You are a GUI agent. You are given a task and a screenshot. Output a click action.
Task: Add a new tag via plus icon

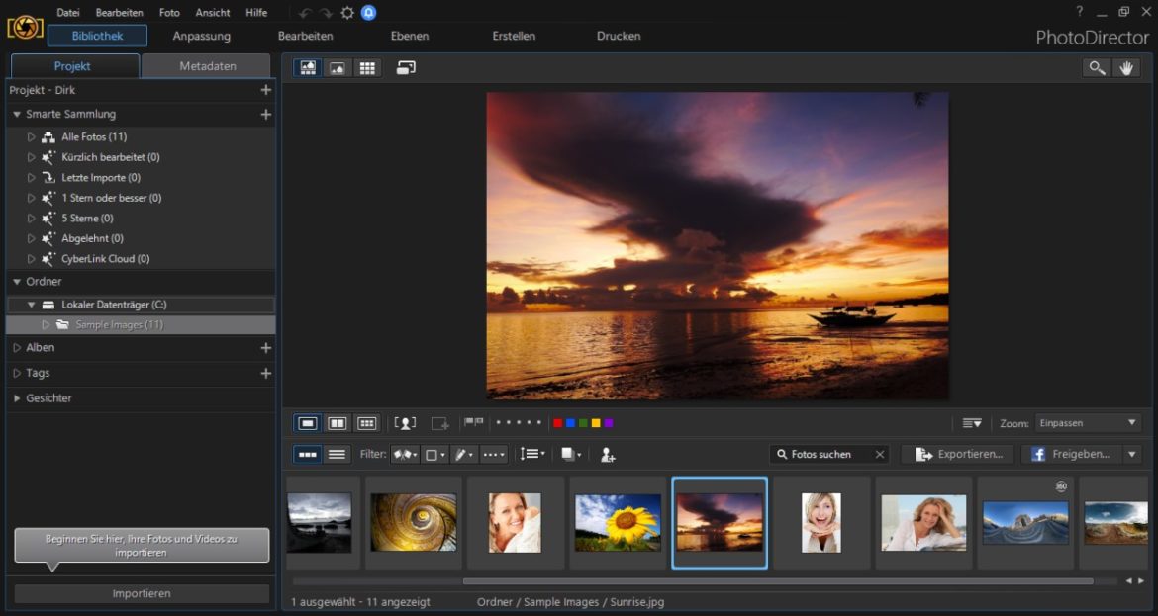[266, 374]
